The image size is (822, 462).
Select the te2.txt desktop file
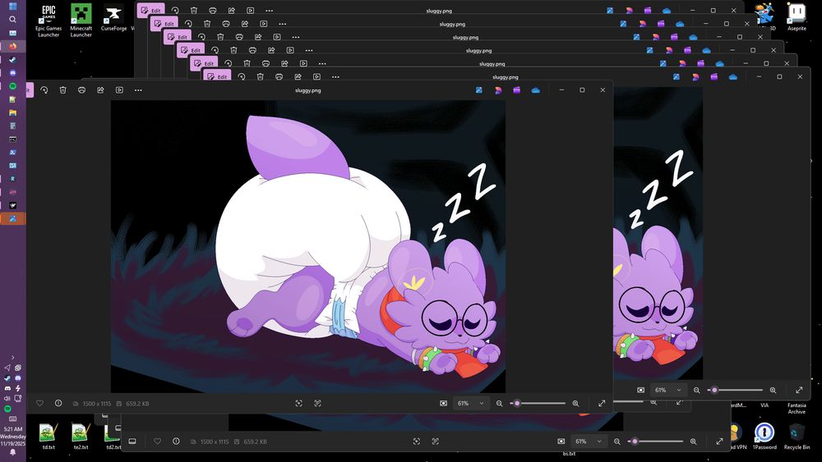[x=81, y=437]
